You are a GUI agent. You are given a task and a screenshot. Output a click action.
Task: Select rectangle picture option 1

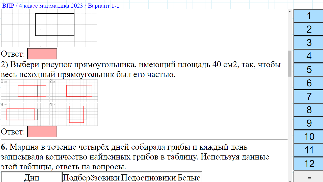click(x=32, y=90)
